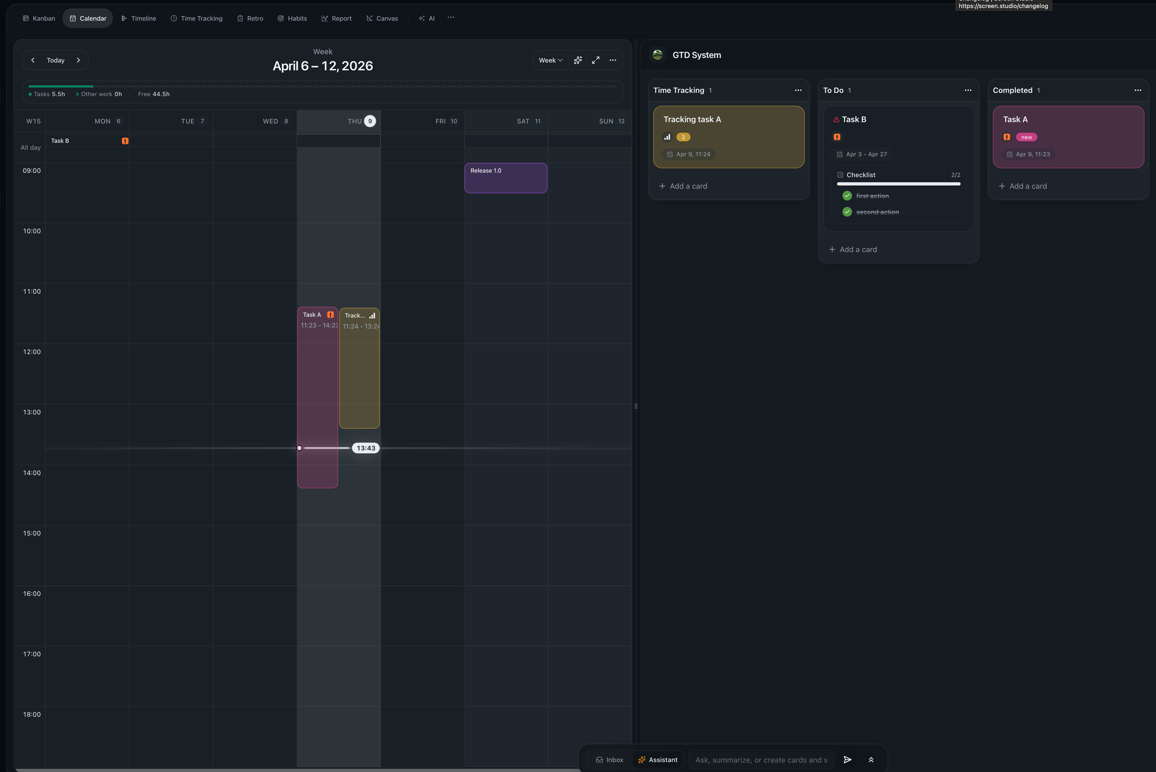Open To Do column options menu
The image size is (1156, 772).
click(968, 90)
